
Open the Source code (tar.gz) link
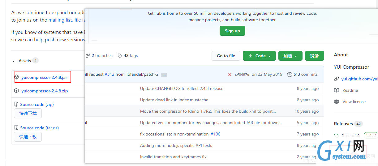39,128
